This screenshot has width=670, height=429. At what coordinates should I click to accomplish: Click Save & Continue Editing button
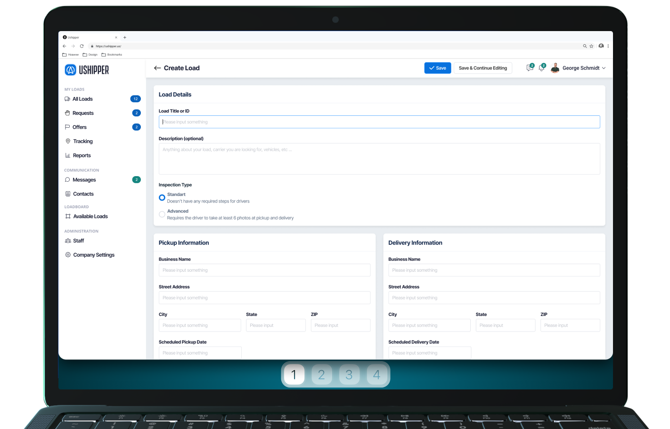[x=482, y=68]
